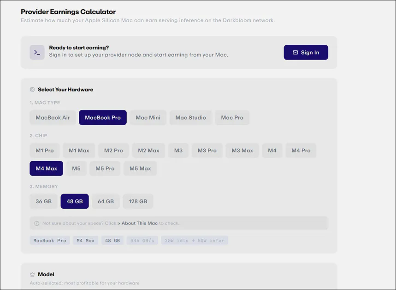396x290 pixels.
Task: Click the 20W idle 50W infer tag
Action: [195, 241]
